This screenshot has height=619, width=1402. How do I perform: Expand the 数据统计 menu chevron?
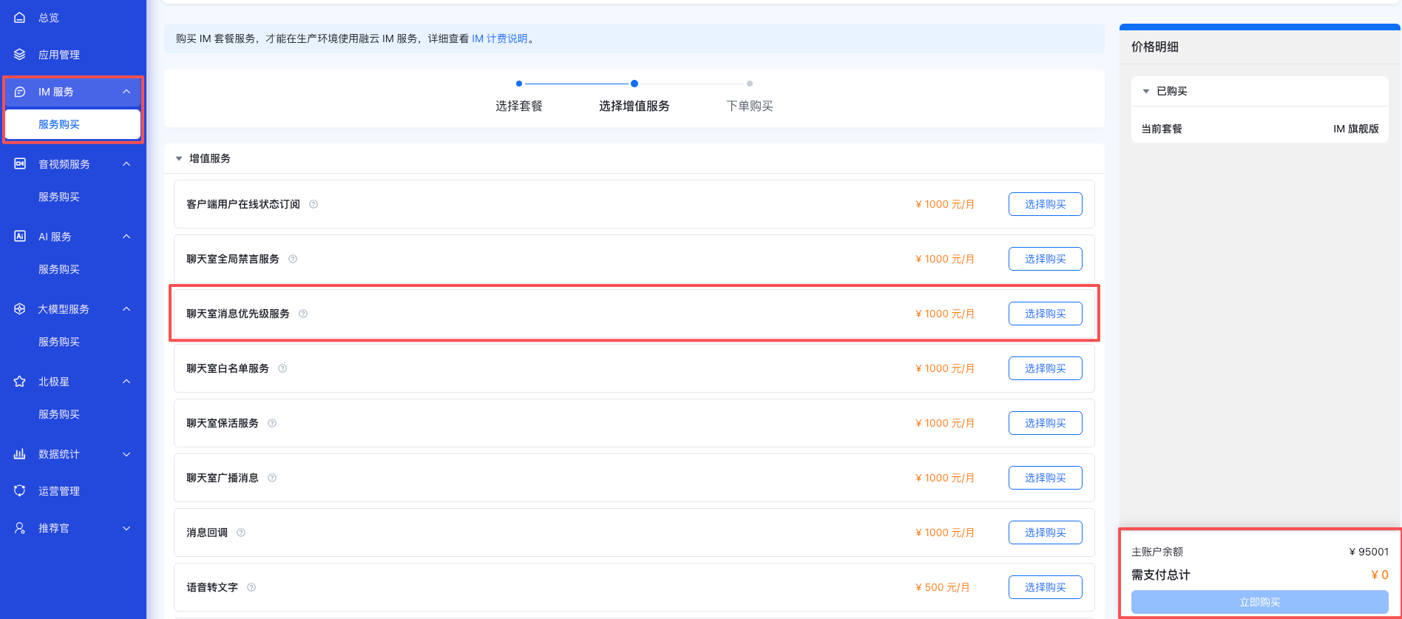(126, 454)
